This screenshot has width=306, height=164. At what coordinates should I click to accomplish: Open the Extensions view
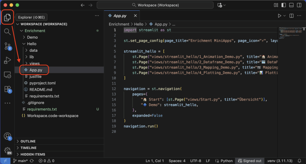point(7,89)
